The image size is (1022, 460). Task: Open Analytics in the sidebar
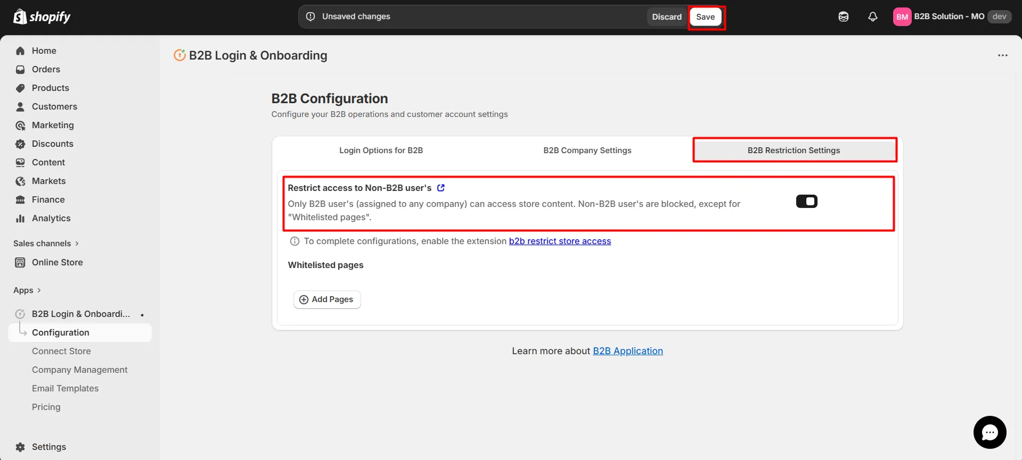[51, 218]
